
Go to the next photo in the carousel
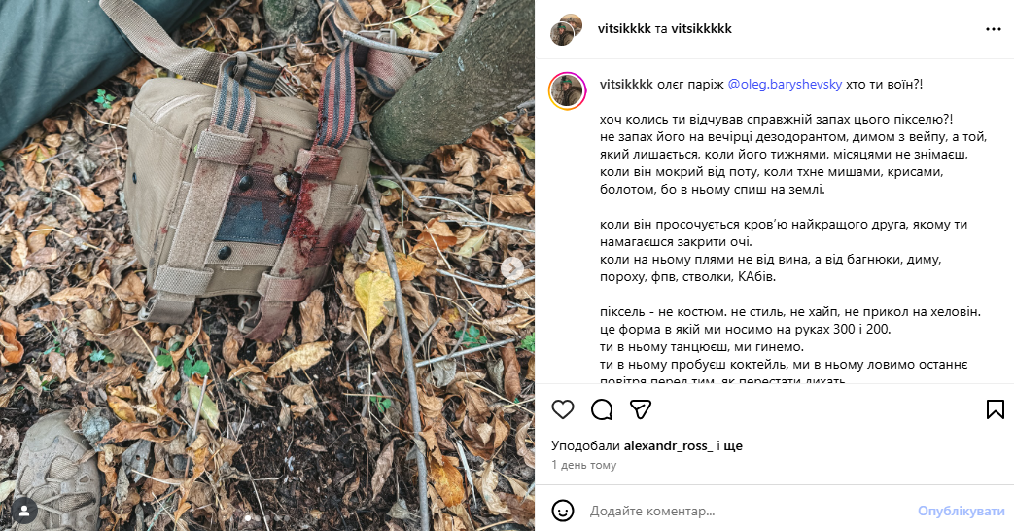[x=514, y=265]
